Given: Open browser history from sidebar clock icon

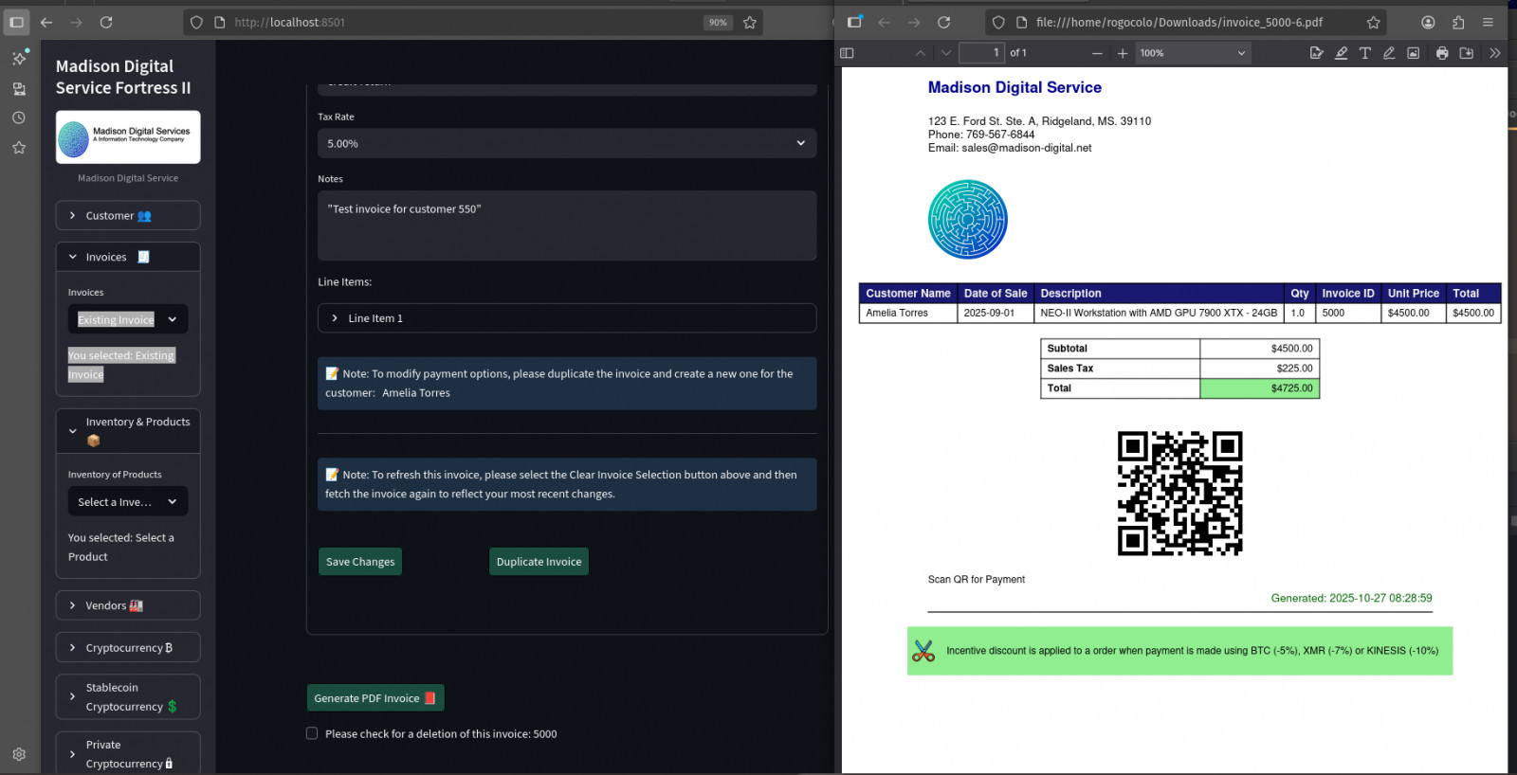Looking at the screenshot, I should click(18, 117).
